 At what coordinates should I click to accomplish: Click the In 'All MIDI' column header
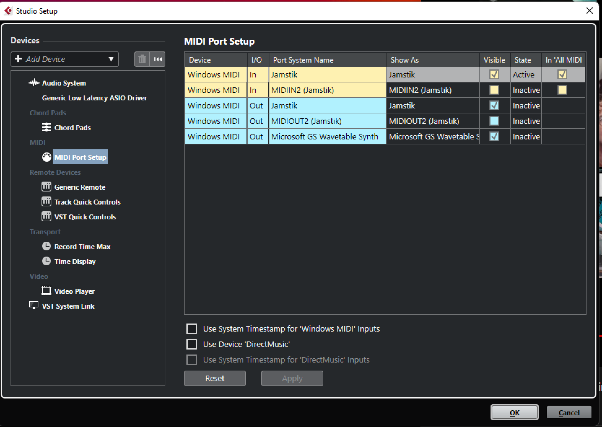[x=564, y=60]
